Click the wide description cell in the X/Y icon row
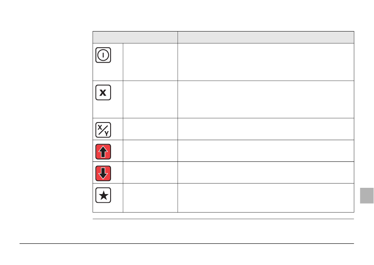 click(266, 129)
